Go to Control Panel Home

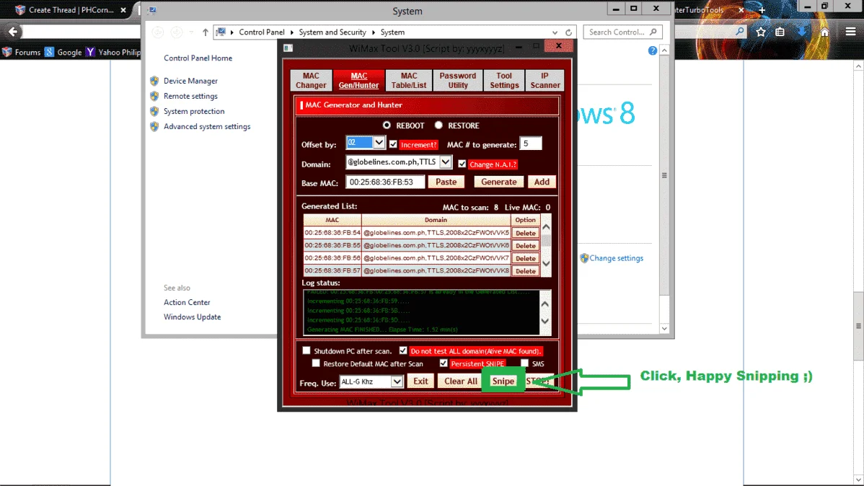pyautogui.click(x=198, y=58)
